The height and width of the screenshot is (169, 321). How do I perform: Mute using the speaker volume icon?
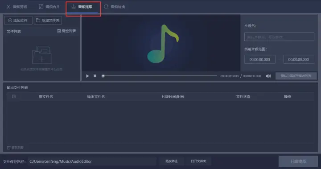click(268, 76)
